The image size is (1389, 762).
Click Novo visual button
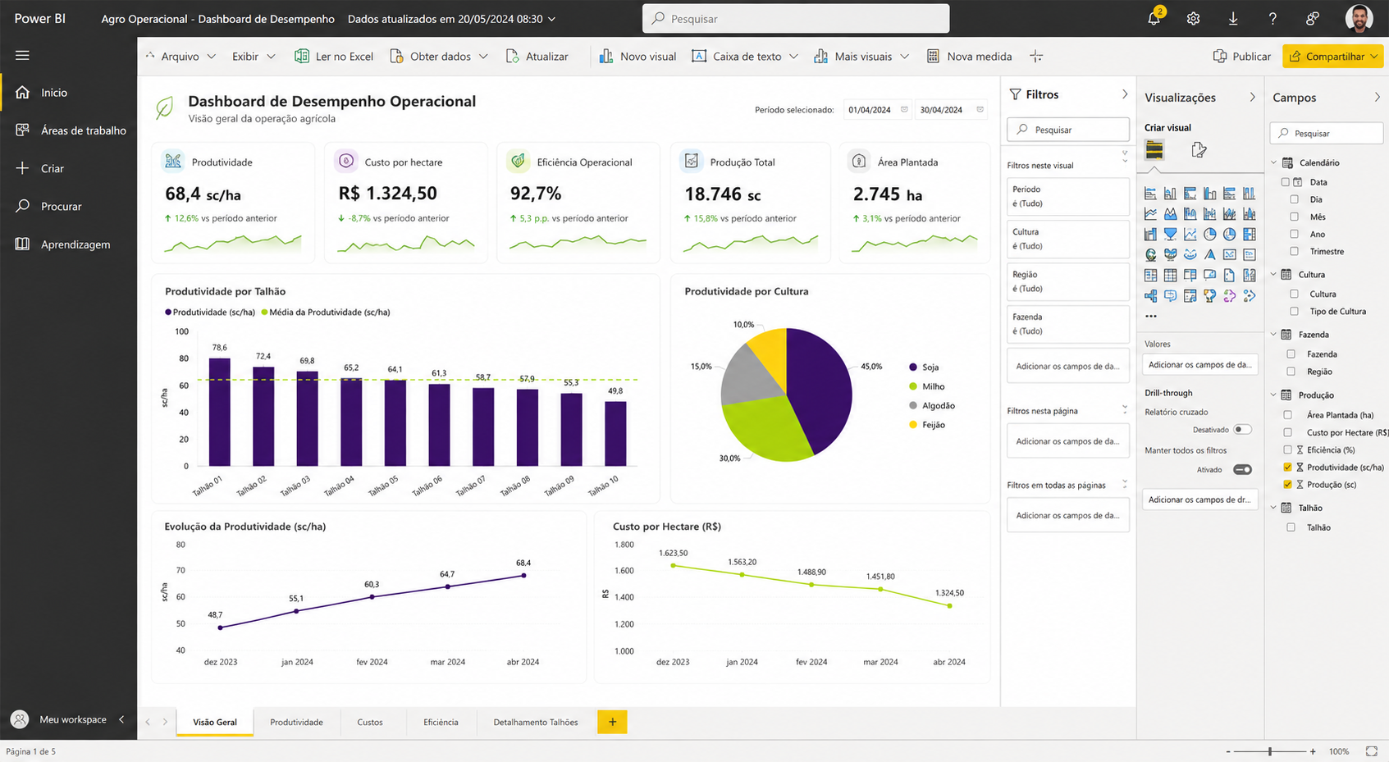pos(637,56)
